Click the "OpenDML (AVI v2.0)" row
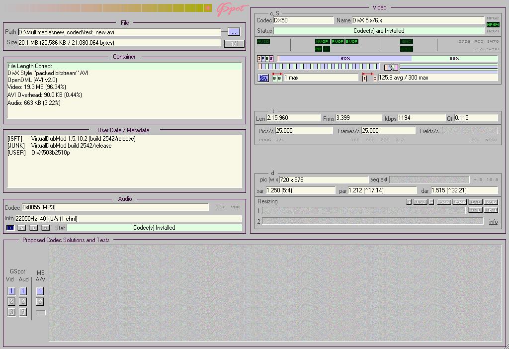509x349 pixels. (x=125, y=80)
